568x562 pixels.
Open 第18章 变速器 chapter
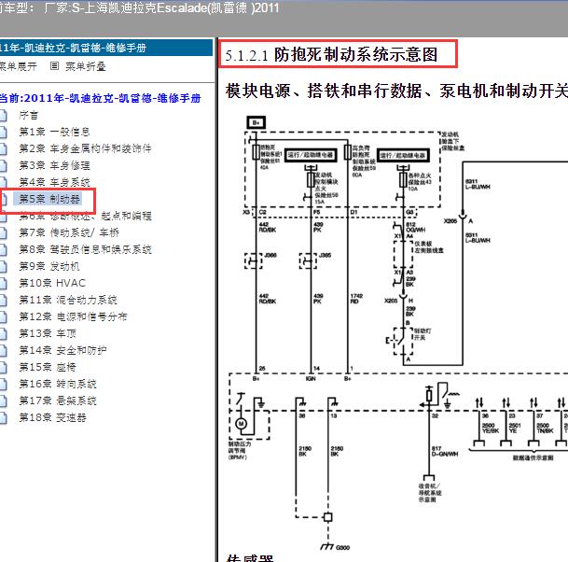pos(52,417)
